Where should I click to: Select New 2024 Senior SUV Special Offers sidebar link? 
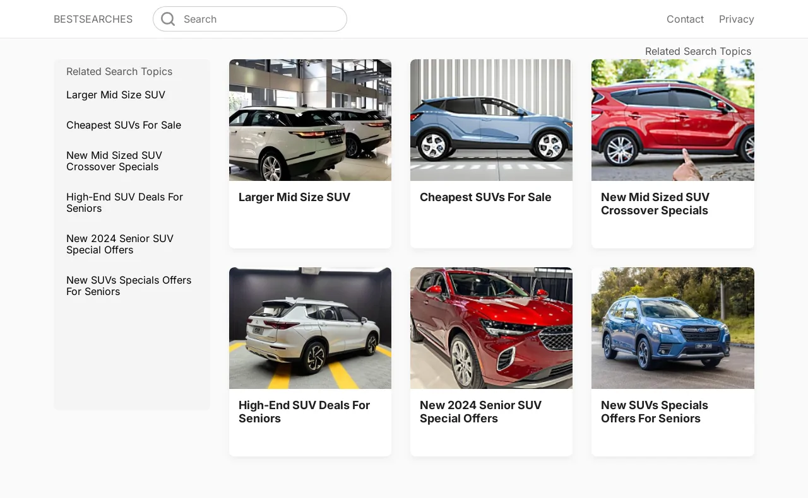tap(120, 245)
